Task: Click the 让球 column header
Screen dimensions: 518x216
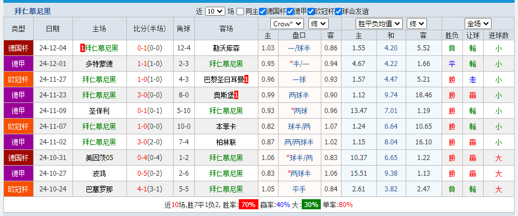Action: (x=472, y=35)
